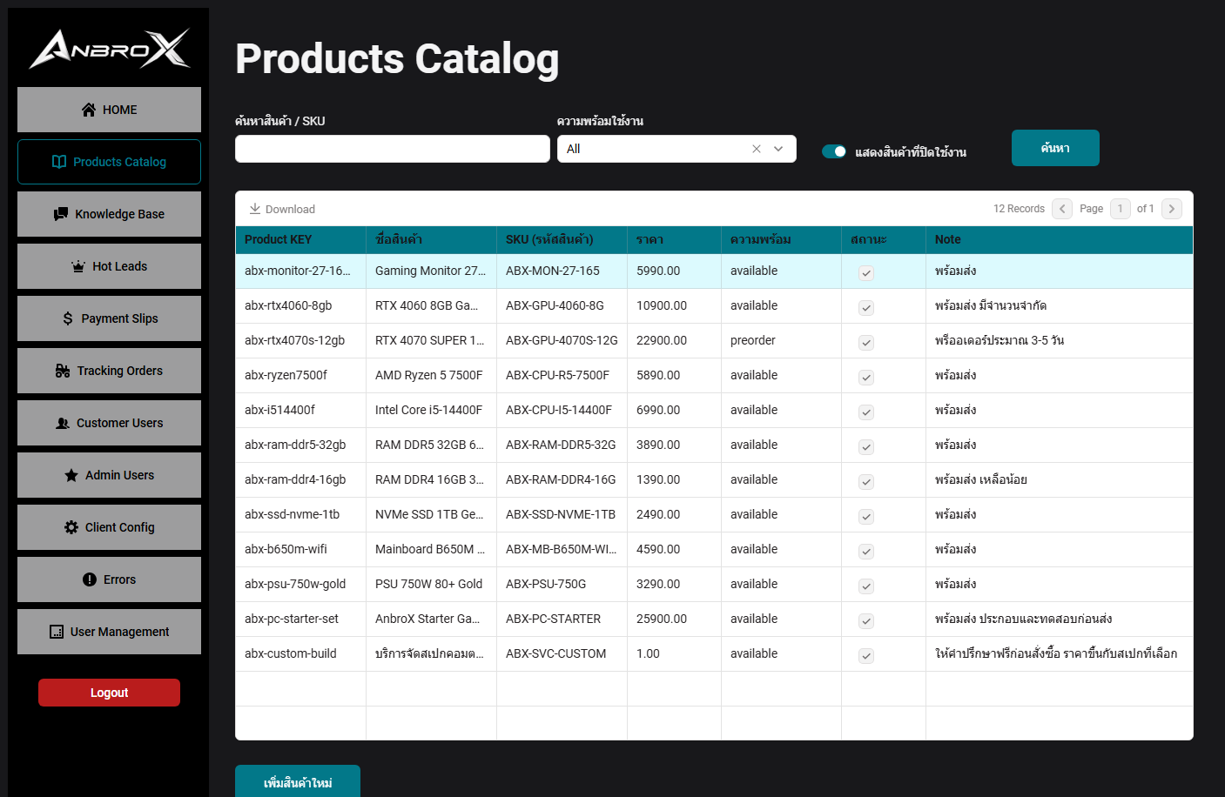Click SKU cell ABX-RAM-DDR5-32G
The height and width of the screenshot is (797, 1225).
(562, 445)
